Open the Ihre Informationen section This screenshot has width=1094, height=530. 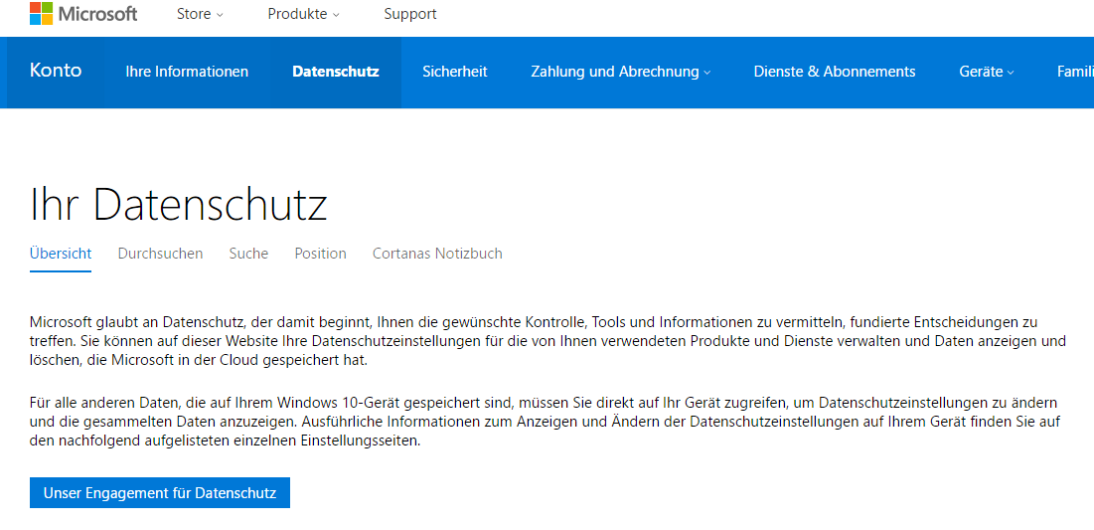(x=187, y=72)
